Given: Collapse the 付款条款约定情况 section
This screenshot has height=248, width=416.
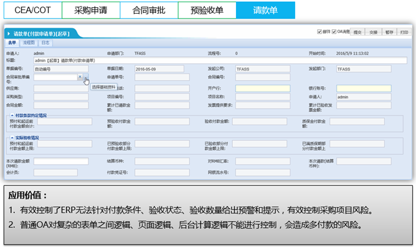Looking at the screenshot, I should point(12,116).
